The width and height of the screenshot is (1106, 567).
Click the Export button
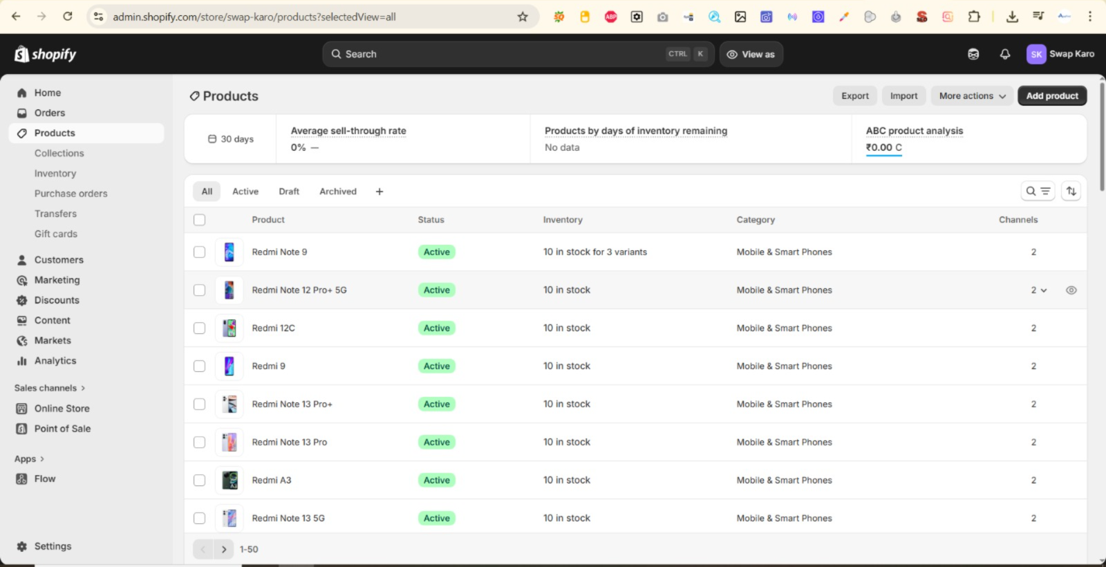855,96
